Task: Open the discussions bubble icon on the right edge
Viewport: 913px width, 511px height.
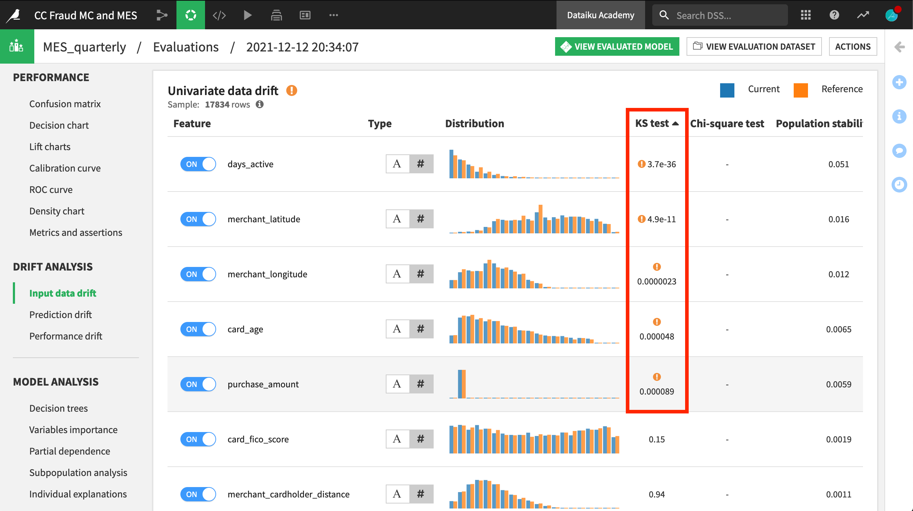Action: [899, 151]
